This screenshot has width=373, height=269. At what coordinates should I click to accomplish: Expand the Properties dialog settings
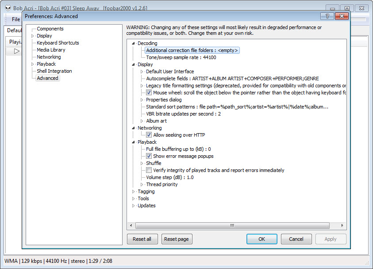[142, 100]
